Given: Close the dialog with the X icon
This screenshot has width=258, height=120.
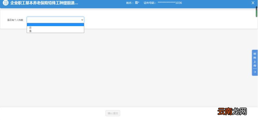Looking at the screenshot, I should [x=253, y=3].
